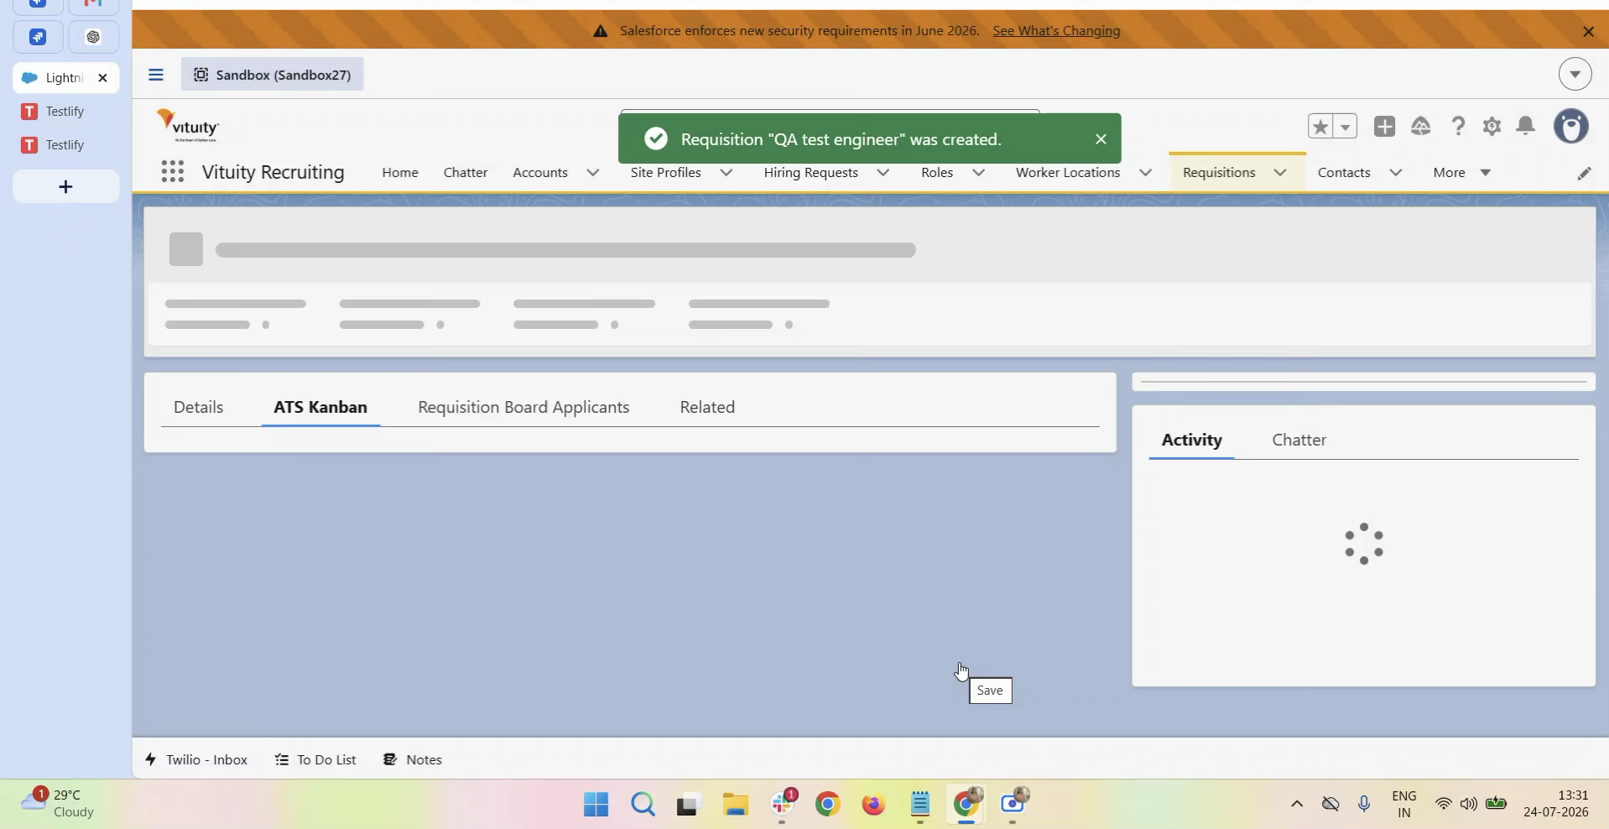Open Slack from the taskbar
The image size is (1609, 829).
pyautogui.click(x=783, y=805)
